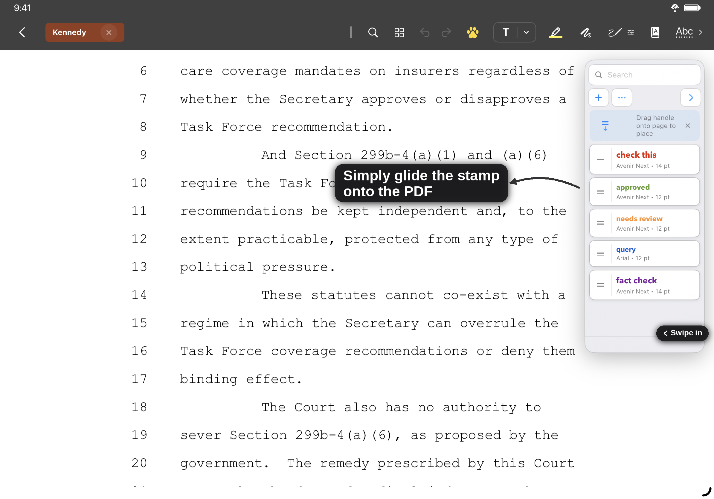Open the page thumbnails grid view
This screenshot has width=714, height=499.
point(399,32)
